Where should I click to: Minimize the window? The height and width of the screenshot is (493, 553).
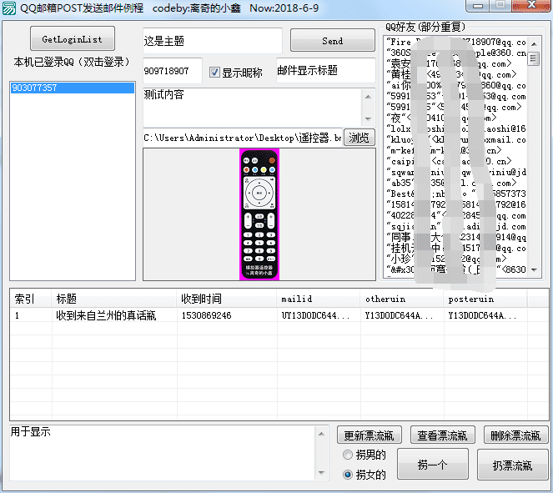[x=478, y=6]
